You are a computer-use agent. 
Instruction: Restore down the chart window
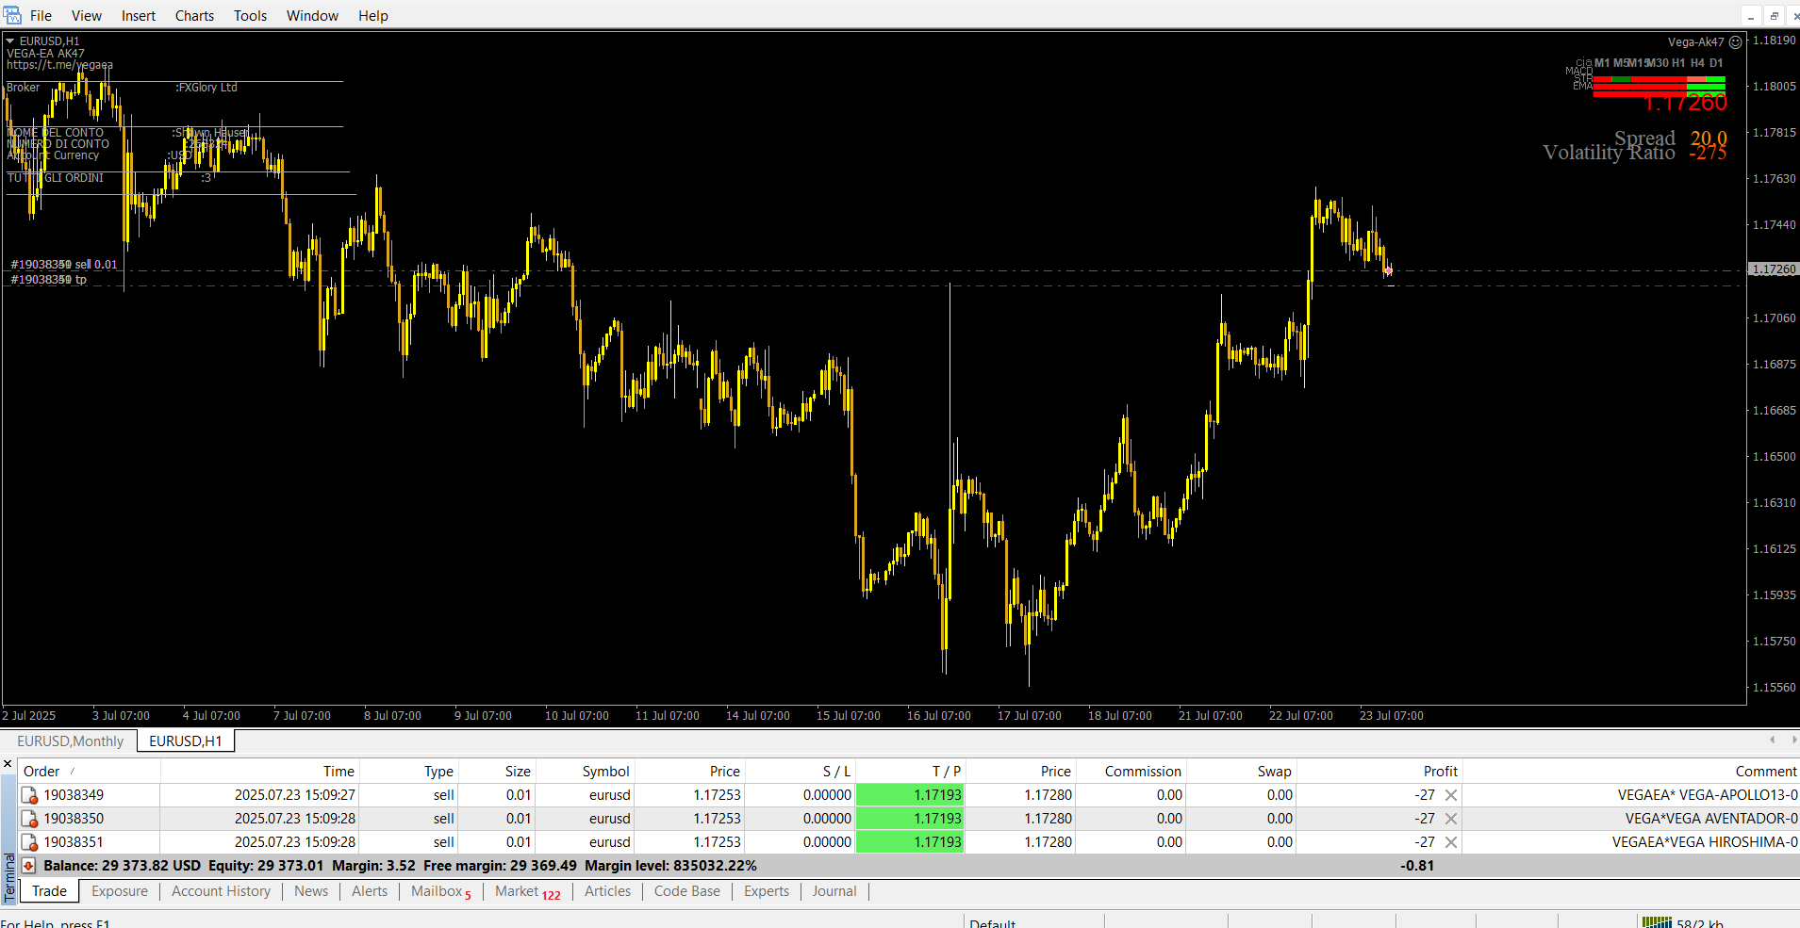point(1774,16)
